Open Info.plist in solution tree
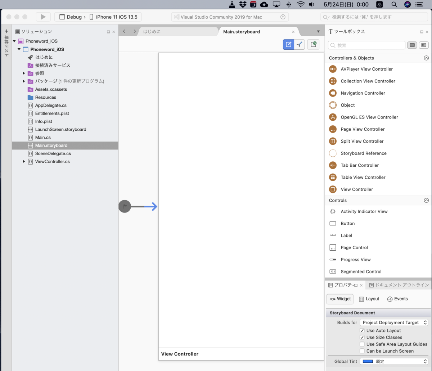The image size is (432, 371). tap(44, 121)
